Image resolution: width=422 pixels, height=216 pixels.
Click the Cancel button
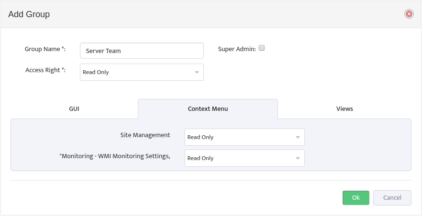392,198
